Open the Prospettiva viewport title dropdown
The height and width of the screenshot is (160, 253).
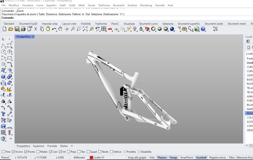[33, 36]
